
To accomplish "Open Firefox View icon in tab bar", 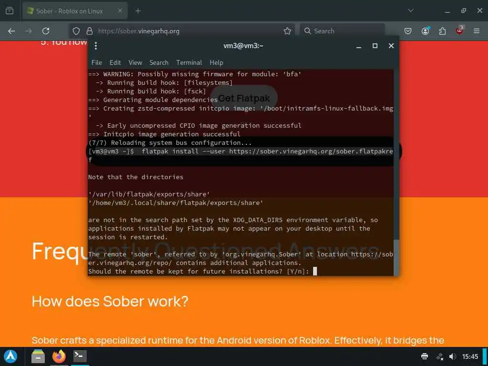I will click(10, 11).
